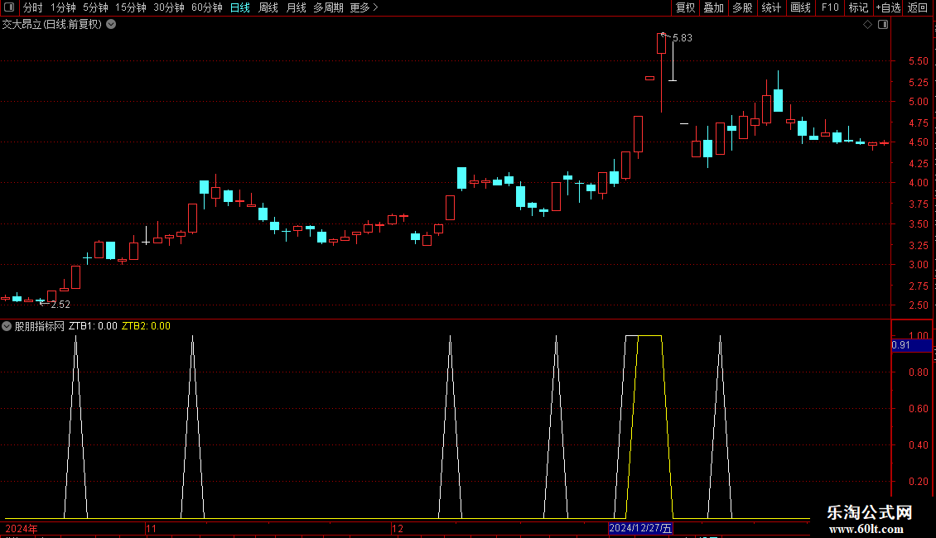Open the 多股 multi-stock view

pyautogui.click(x=742, y=7)
